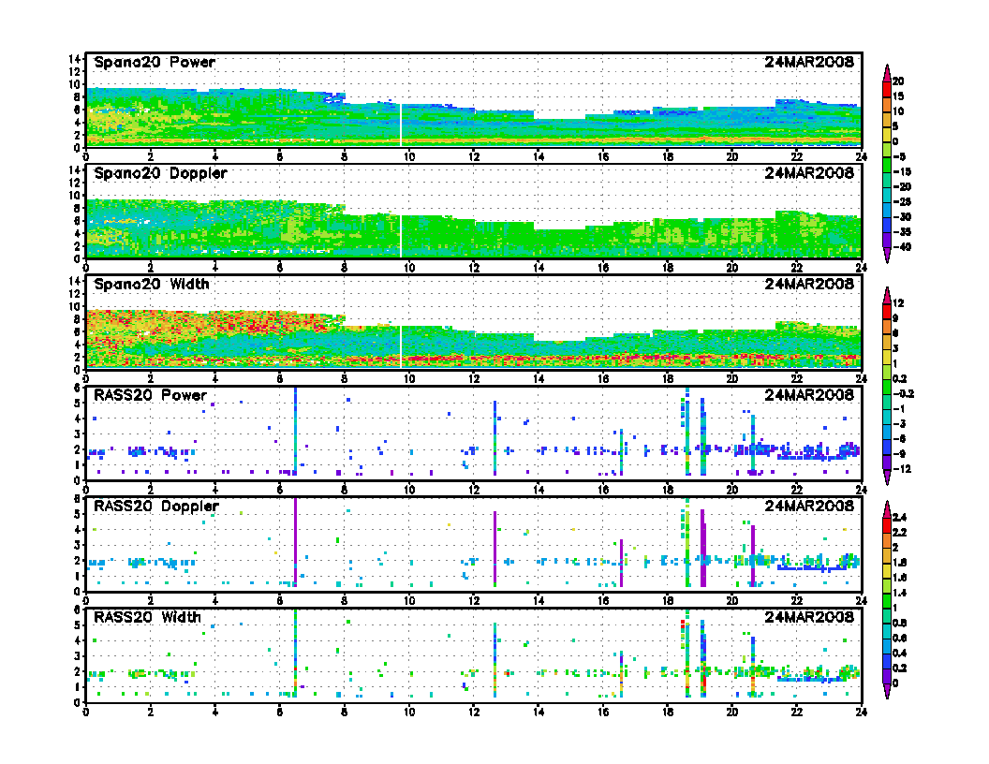Click the 5 height tick label of RASS20 Power
Viewport: 989px width, 764px height.
(78, 403)
